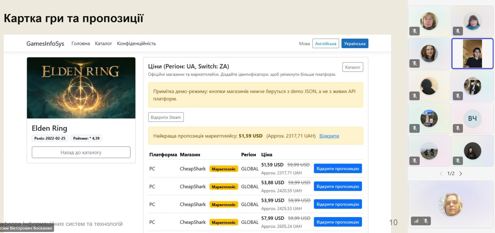Image resolution: width=495 pixels, height=233 pixels.
Task: Click muted mic icon on bottom self-view tile
Action: [426, 221]
